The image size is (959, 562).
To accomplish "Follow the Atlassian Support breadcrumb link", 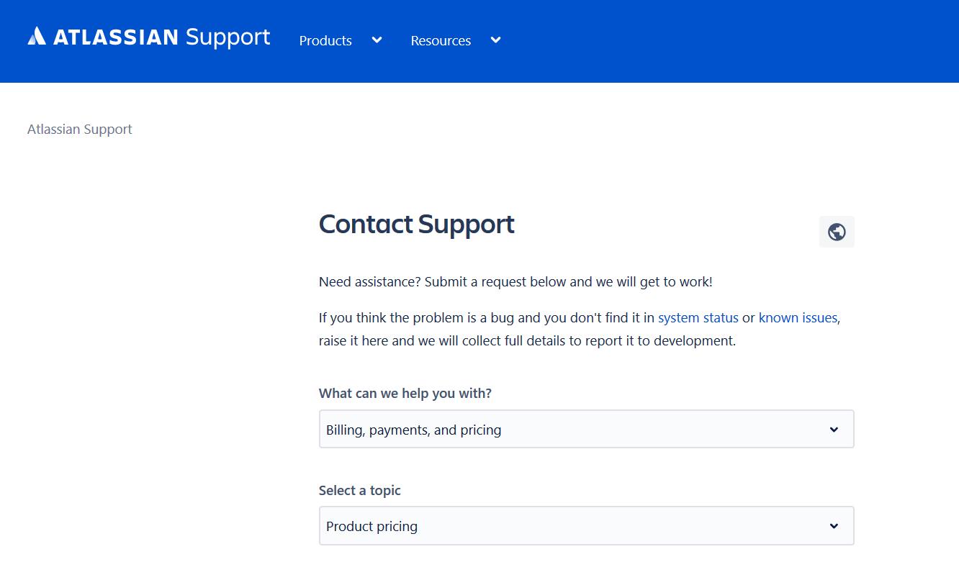I will tap(79, 129).
